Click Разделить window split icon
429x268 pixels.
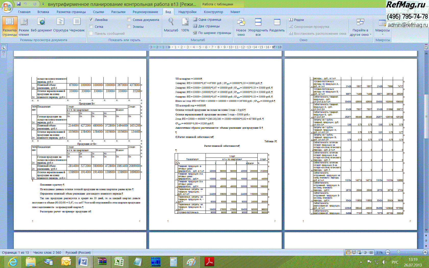pos(277,22)
